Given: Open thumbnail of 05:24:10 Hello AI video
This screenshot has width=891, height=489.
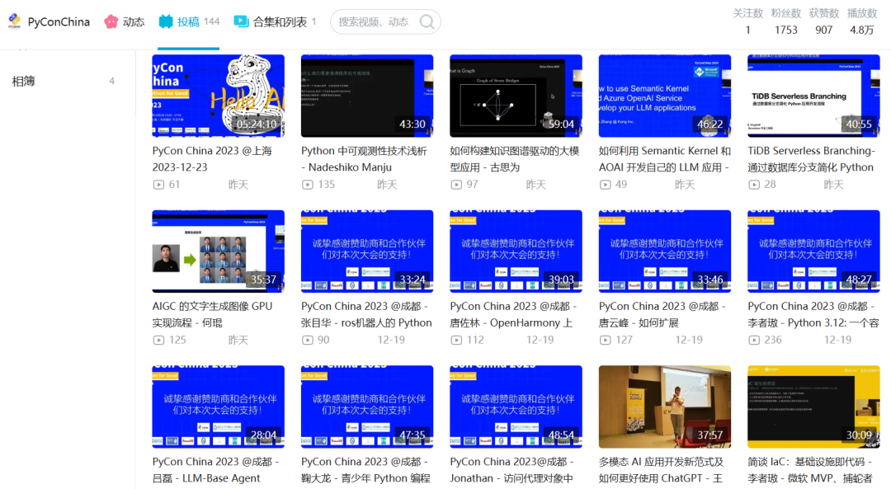Looking at the screenshot, I should click(218, 96).
